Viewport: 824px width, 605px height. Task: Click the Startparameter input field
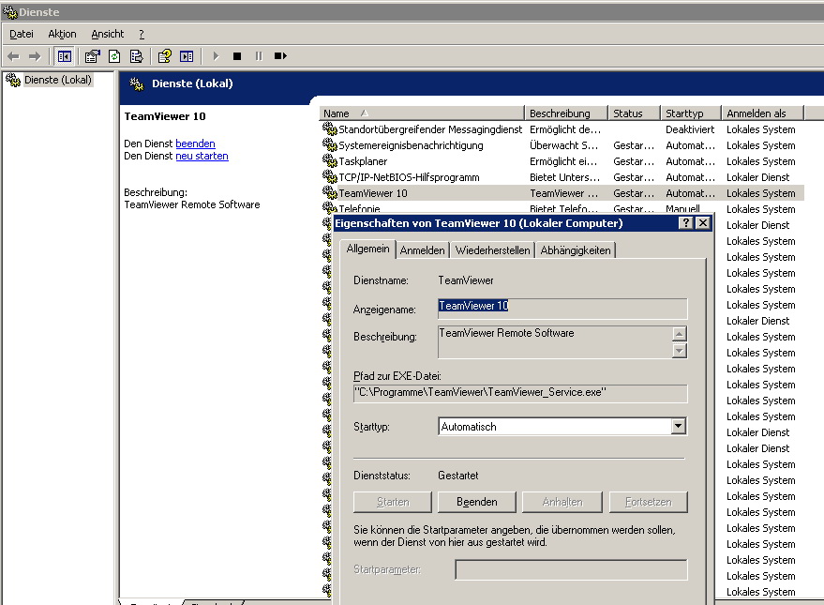click(571, 569)
